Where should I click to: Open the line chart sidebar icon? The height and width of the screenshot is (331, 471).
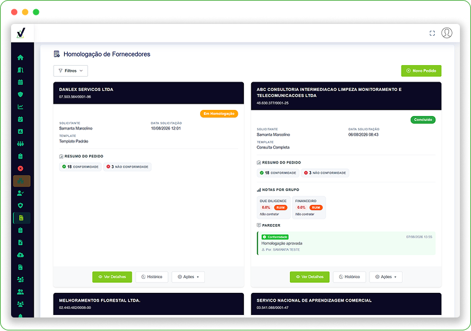pos(20,107)
